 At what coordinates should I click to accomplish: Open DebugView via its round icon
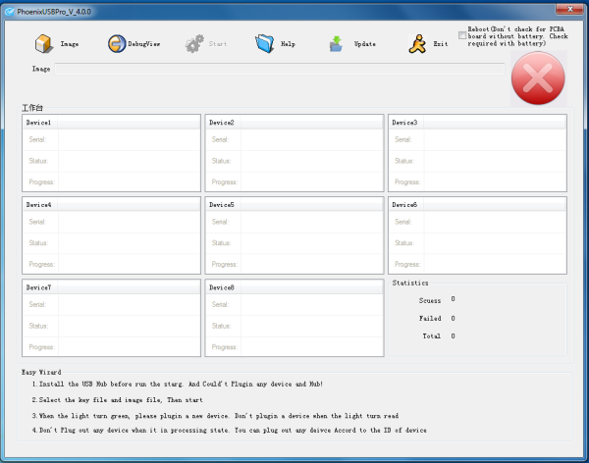[x=117, y=43]
